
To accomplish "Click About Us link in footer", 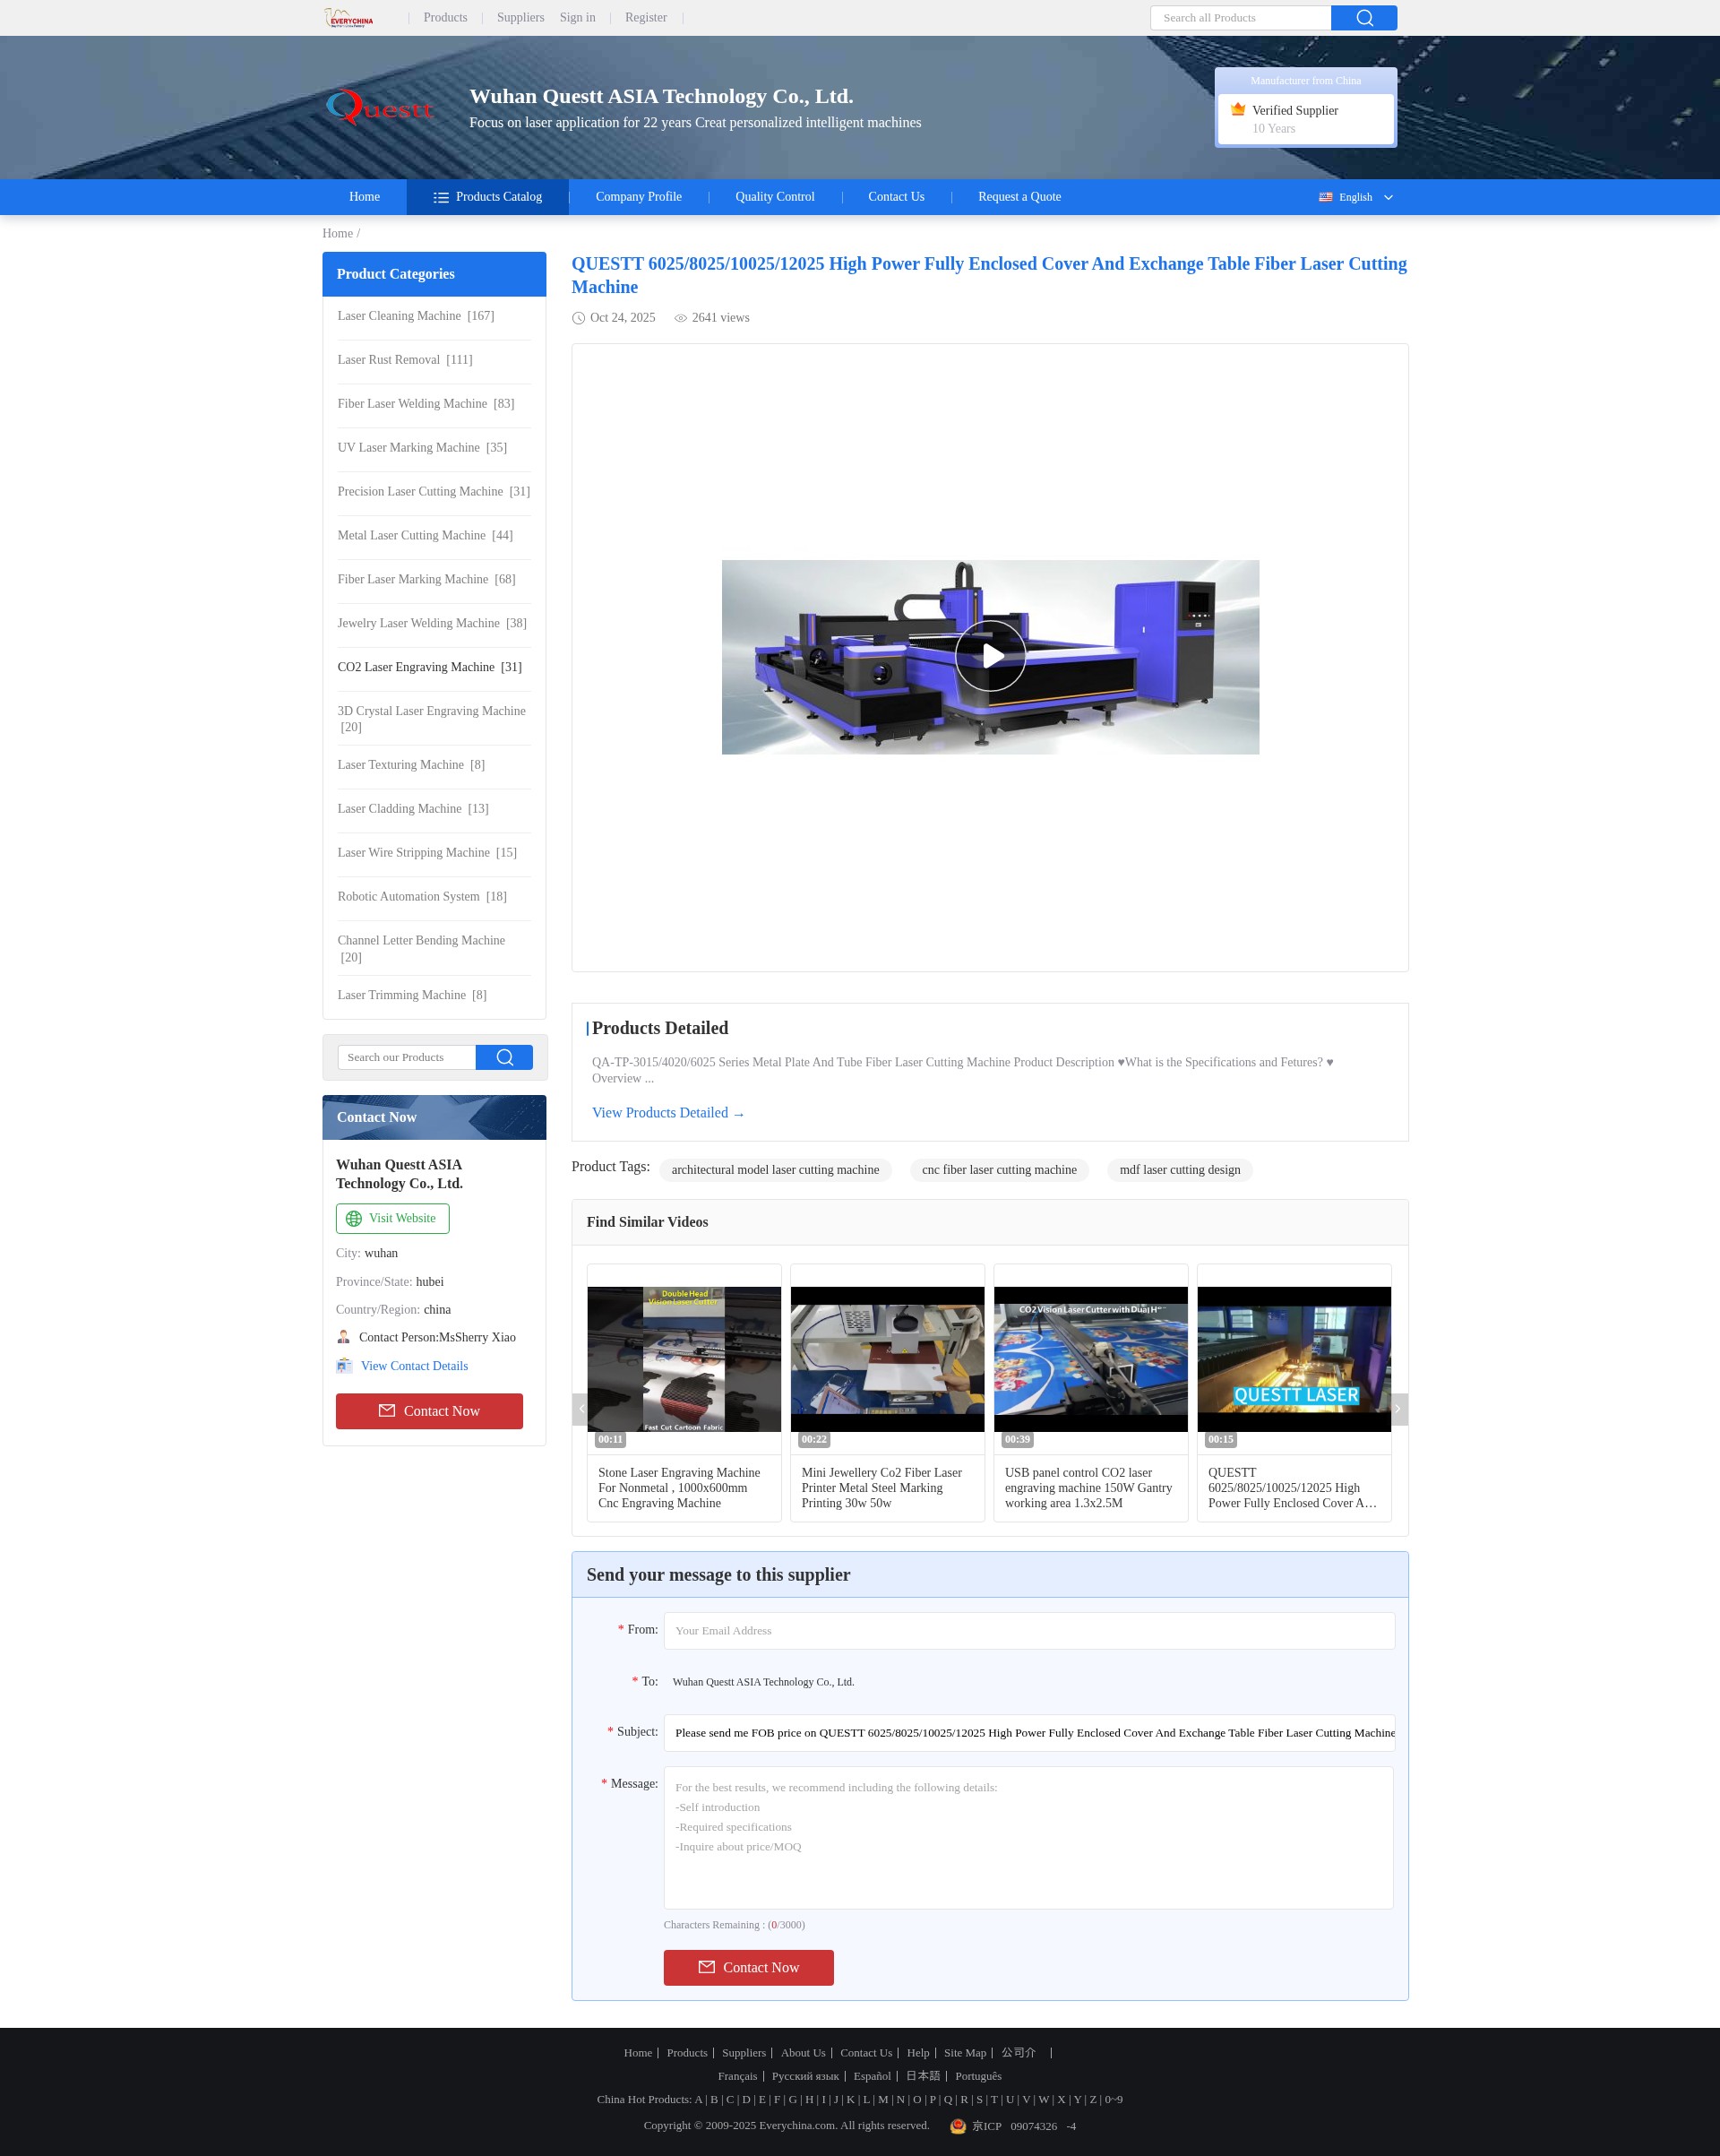I will 803,2052.
